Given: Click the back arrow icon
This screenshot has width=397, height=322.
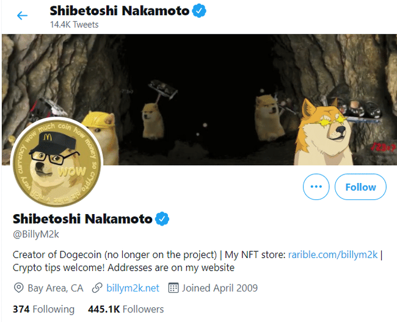Looking at the screenshot, I should [x=23, y=15].
